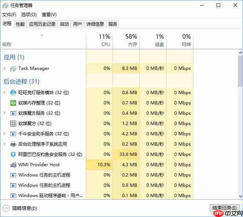
Task: Click the Windows 驱动程序基础 process icon
Action: pyautogui.click(x=13, y=196)
